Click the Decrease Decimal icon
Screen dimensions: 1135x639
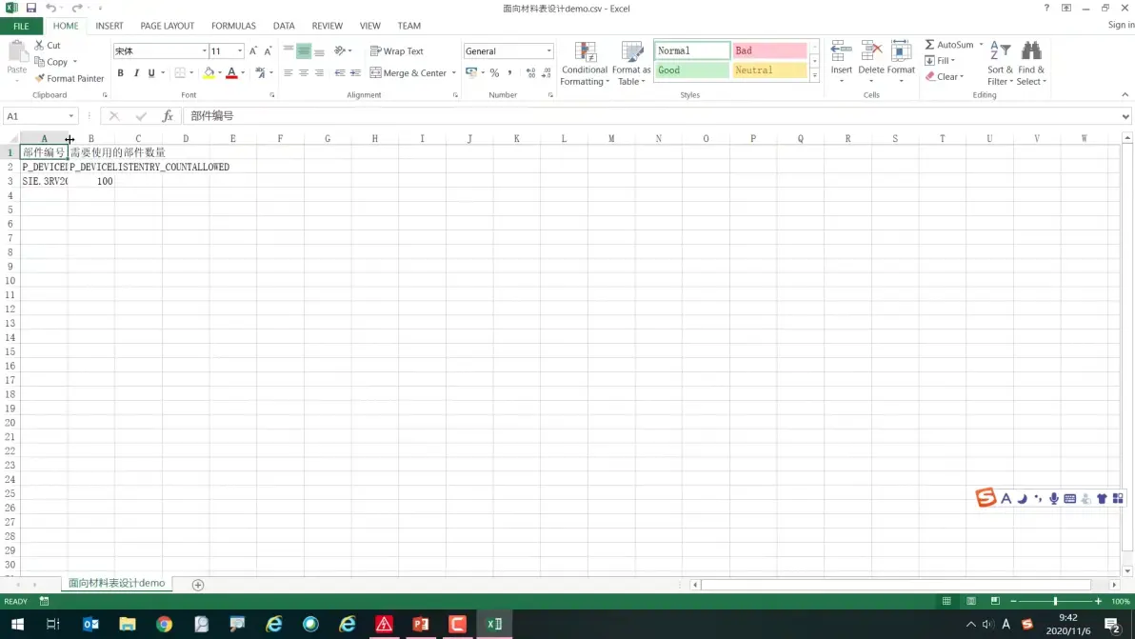coord(547,73)
